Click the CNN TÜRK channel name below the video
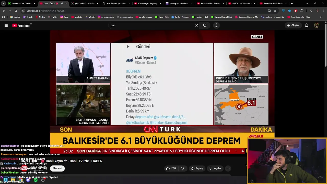 (x=36, y=167)
